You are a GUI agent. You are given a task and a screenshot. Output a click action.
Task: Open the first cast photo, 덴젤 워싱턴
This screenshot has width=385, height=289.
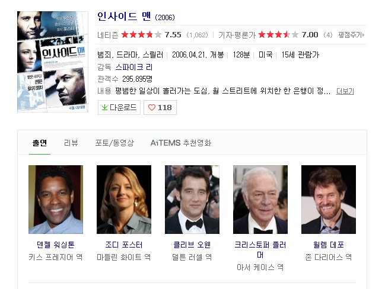click(56, 200)
